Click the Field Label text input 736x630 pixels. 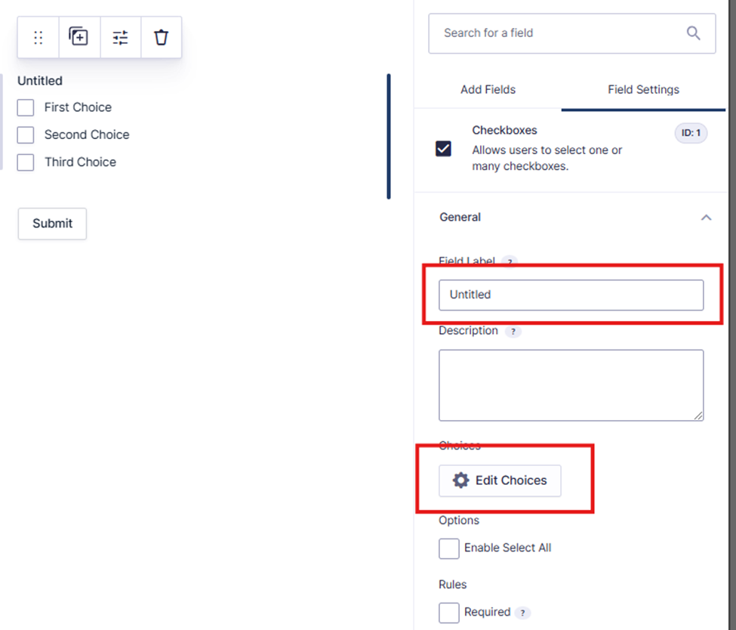(x=571, y=295)
